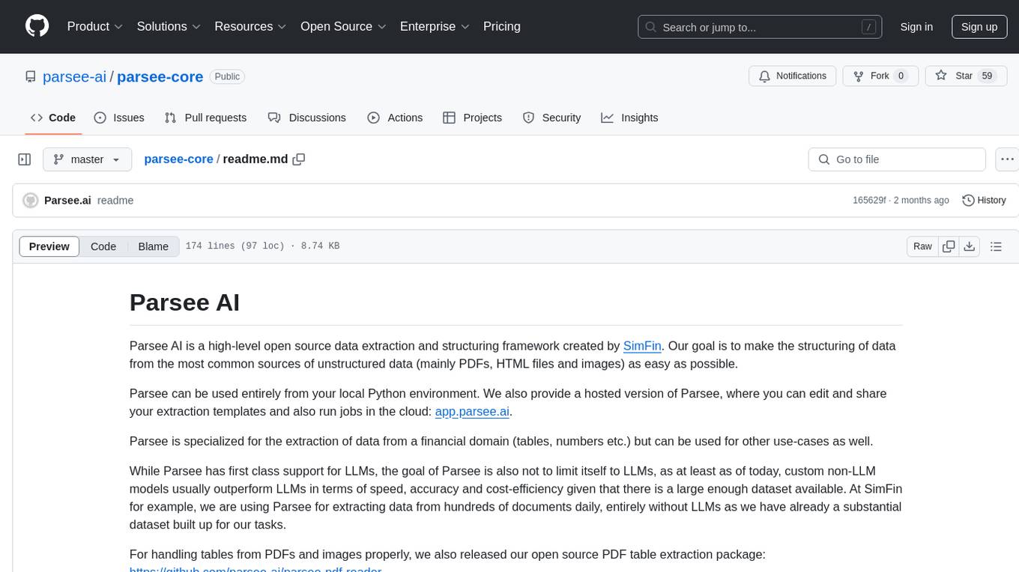
Task: Expand the Solutions menu
Action: coord(169,26)
